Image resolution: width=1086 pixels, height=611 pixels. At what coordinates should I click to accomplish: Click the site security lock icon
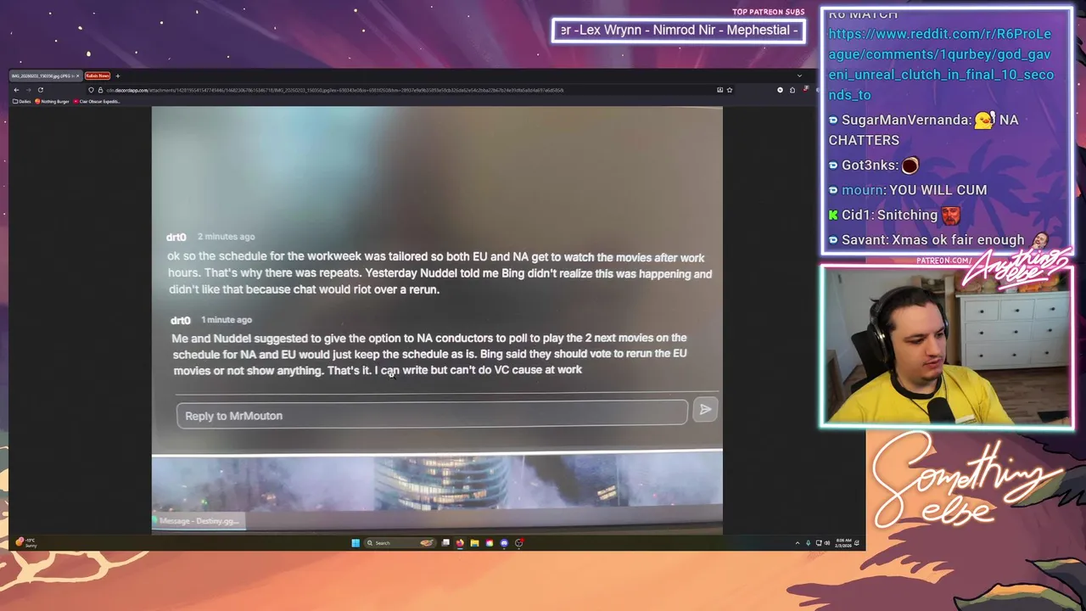point(100,90)
